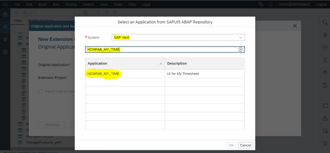The height and width of the screenshot is (153, 330).
Task: Navigate back with the left arrow icon
Action: coord(107,13)
